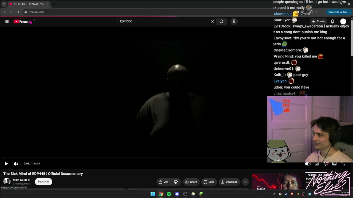Open Mike Clum channel avatar
This screenshot has width=353, height=198.
pyautogui.click(x=7, y=182)
